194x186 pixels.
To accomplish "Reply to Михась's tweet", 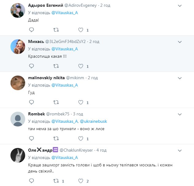I will pyautogui.click(x=31, y=66).
